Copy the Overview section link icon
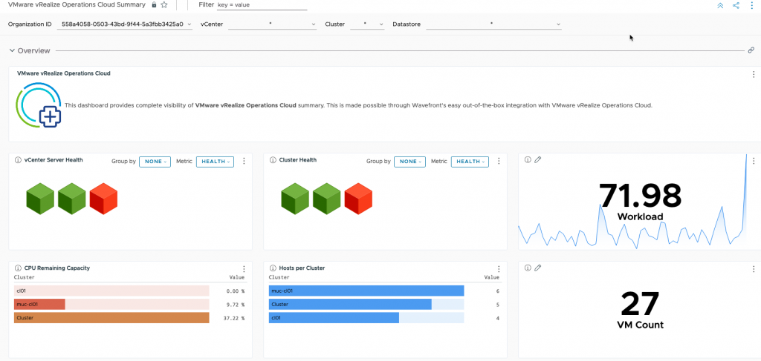The width and height of the screenshot is (761, 361). (751, 50)
